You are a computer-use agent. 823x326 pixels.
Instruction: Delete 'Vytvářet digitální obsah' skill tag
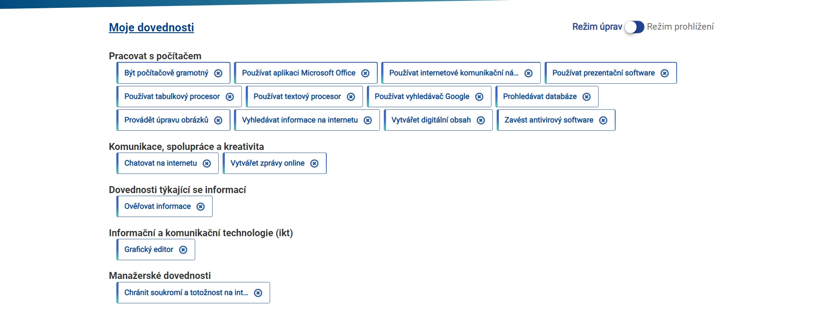click(x=481, y=120)
